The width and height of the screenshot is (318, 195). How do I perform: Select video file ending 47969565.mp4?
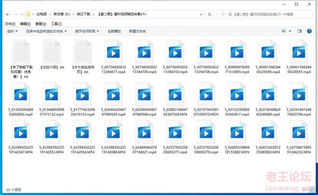pos(114,99)
